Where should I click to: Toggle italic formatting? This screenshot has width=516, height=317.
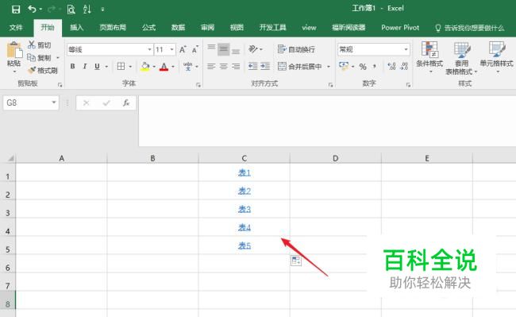click(x=85, y=67)
